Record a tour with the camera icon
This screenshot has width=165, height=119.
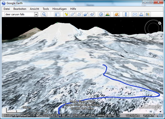coord(92,14)
